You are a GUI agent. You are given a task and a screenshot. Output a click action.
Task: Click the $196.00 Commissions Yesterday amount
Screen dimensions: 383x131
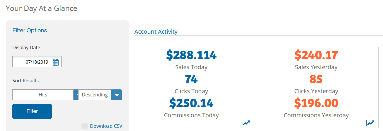coord(316,103)
